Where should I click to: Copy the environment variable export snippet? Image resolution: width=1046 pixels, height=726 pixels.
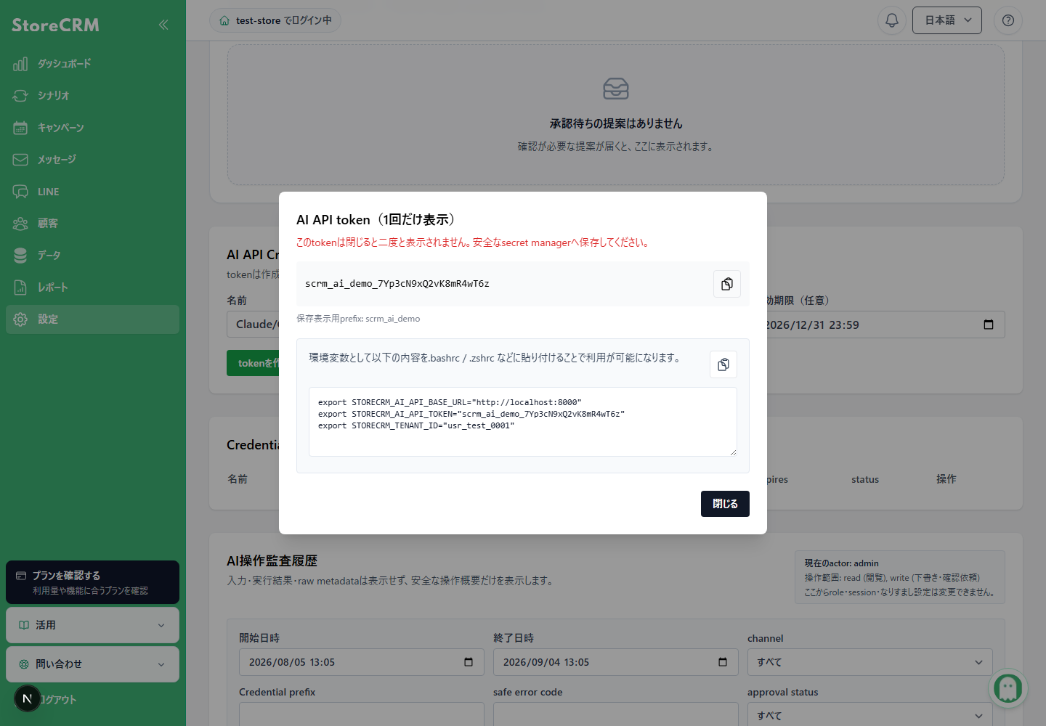pos(723,364)
